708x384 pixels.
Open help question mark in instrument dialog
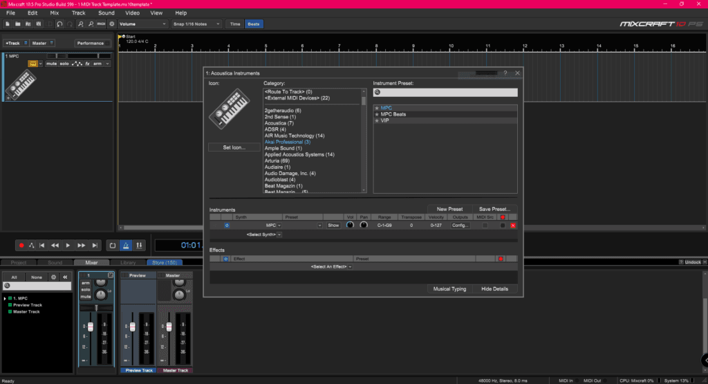[x=505, y=73]
